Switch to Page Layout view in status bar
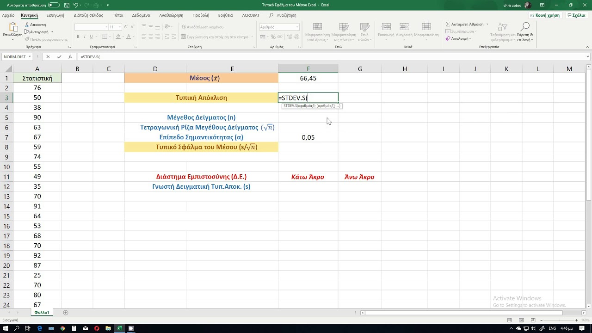 click(x=521, y=320)
